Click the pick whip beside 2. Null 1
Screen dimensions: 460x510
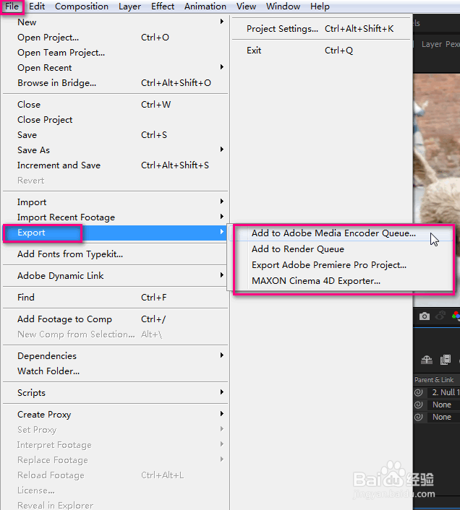[418, 392]
